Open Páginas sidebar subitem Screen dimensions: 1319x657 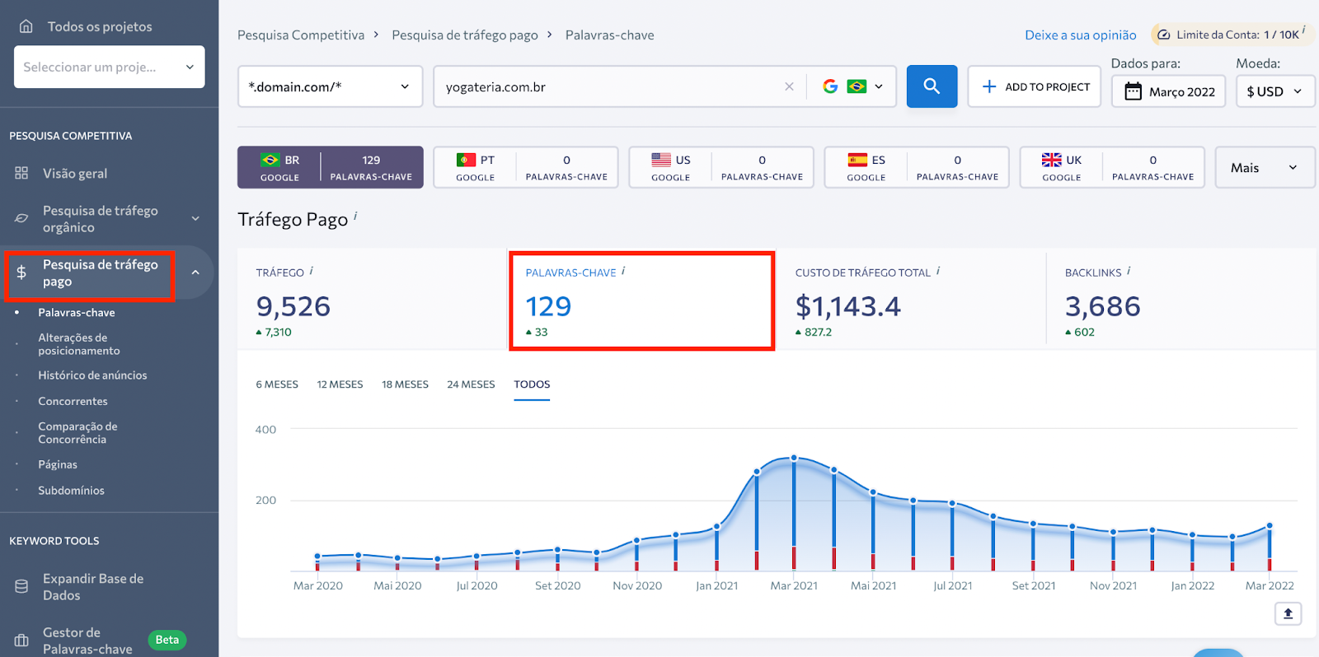pos(58,465)
